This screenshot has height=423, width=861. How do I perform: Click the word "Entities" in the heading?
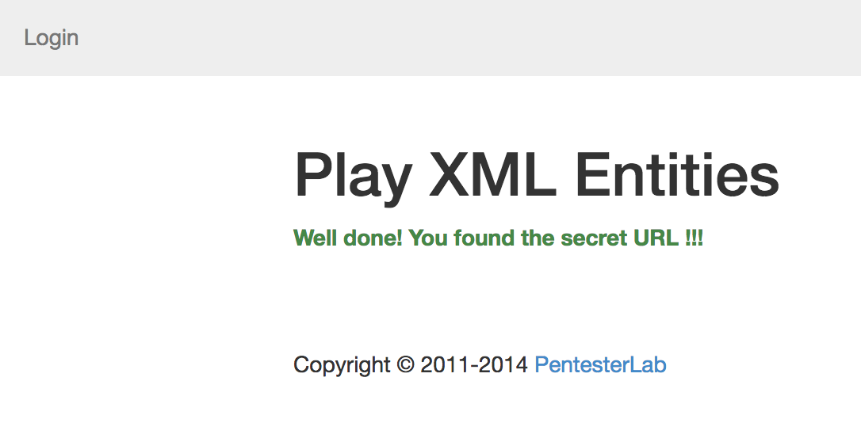(x=677, y=176)
